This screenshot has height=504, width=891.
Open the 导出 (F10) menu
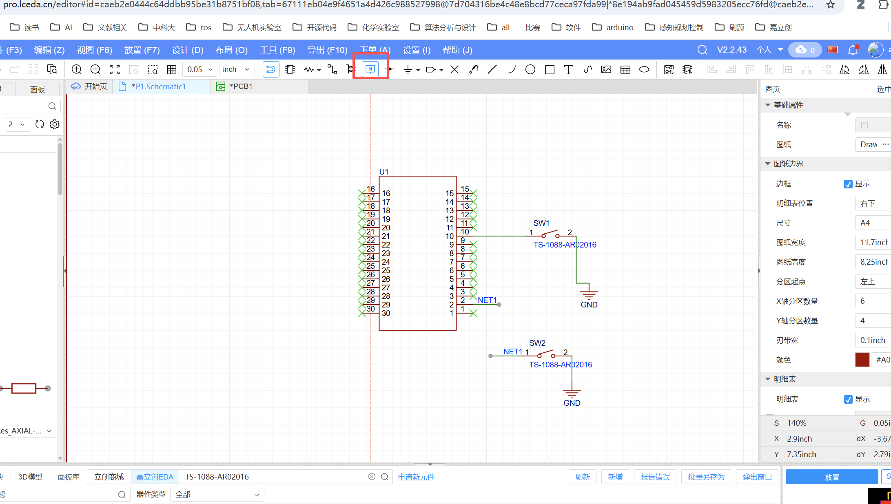pyautogui.click(x=327, y=50)
